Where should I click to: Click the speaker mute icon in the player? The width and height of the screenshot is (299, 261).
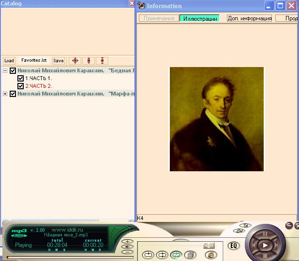(x=209, y=246)
